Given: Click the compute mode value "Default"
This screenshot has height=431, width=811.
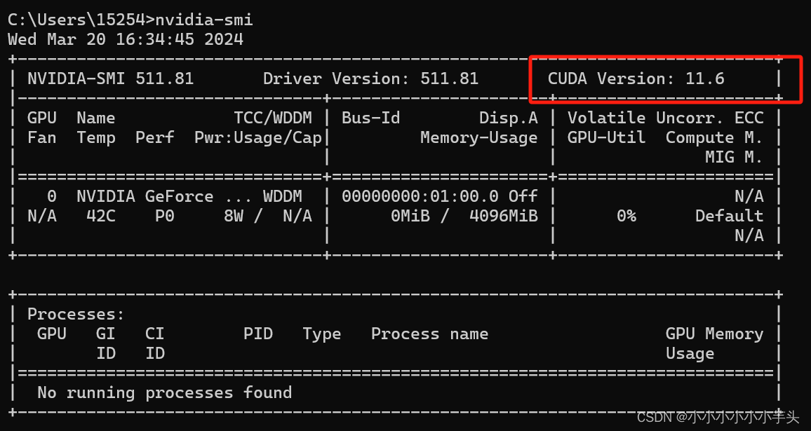Looking at the screenshot, I should tap(730, 216).
